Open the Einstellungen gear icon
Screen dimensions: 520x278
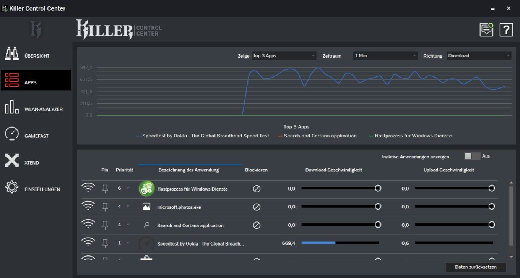point(12,187)
